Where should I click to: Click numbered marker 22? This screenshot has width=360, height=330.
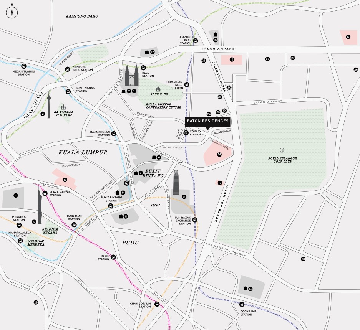[x=267, y=59]
